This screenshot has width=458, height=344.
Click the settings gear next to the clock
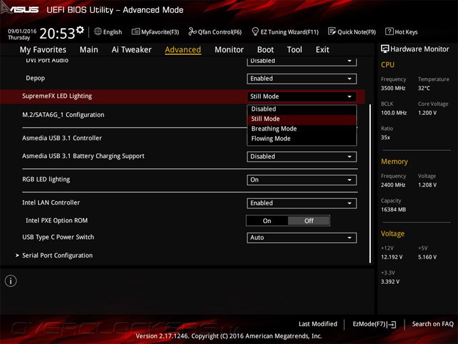[x=80, y=30]
